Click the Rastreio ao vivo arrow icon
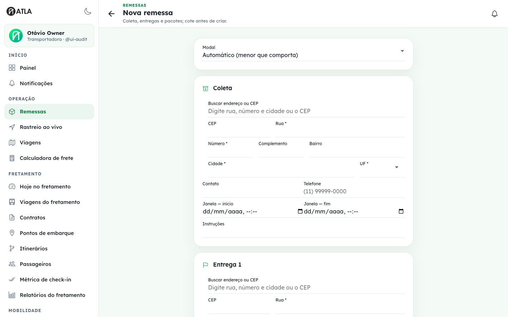 point(12,127)
